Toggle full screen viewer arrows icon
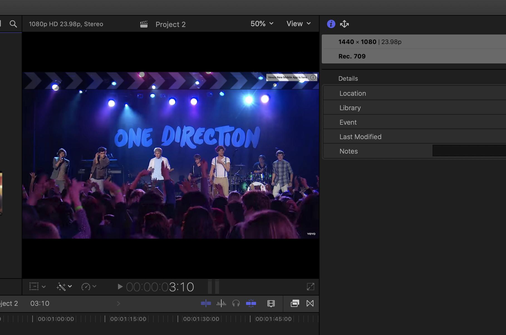This screenshot has width=506, height=335. point(310,287)
